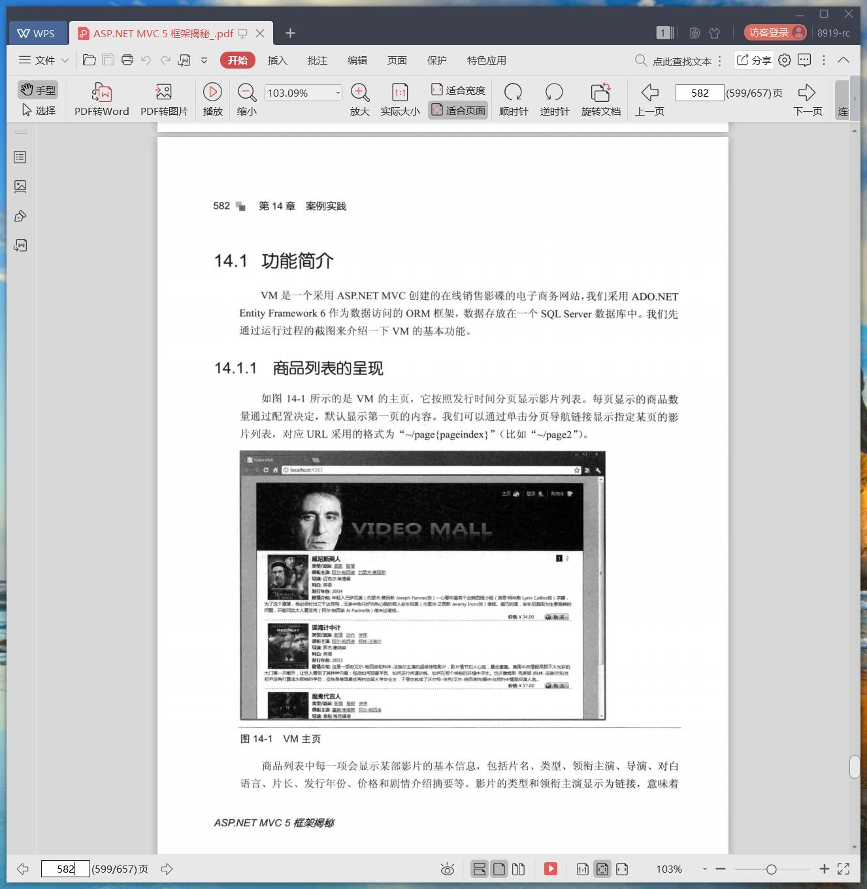Select the 批注 ribbon tab

(317, 60)
